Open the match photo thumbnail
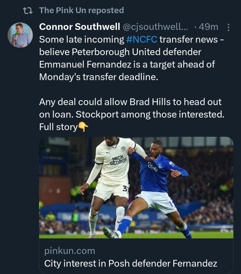The width and height of the screenshot is (241, 274). tap(136, 187)
